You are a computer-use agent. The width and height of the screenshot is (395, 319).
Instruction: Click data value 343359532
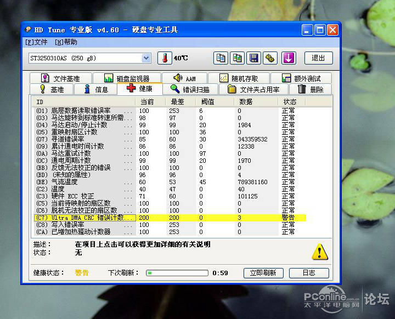click(x=252, y=139)
